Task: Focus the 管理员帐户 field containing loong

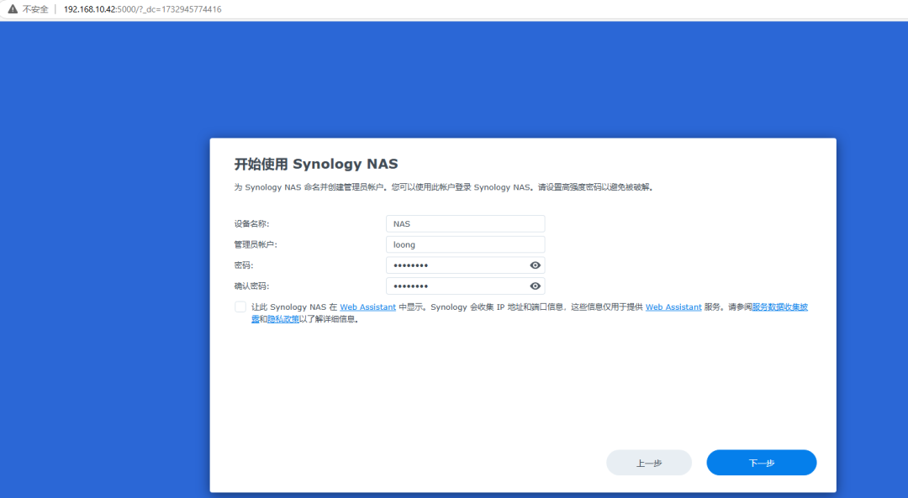Action: 465,244
